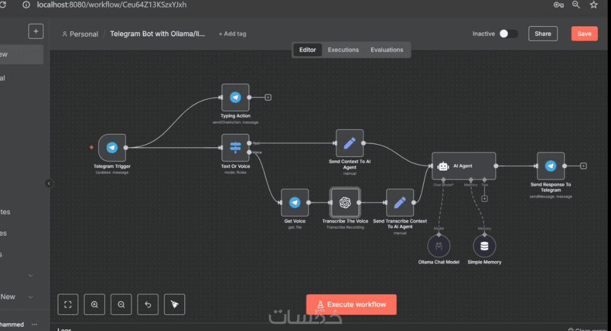Switch to the Editor tab
This screenshot has height=331, width=611.
coord(308,50)
